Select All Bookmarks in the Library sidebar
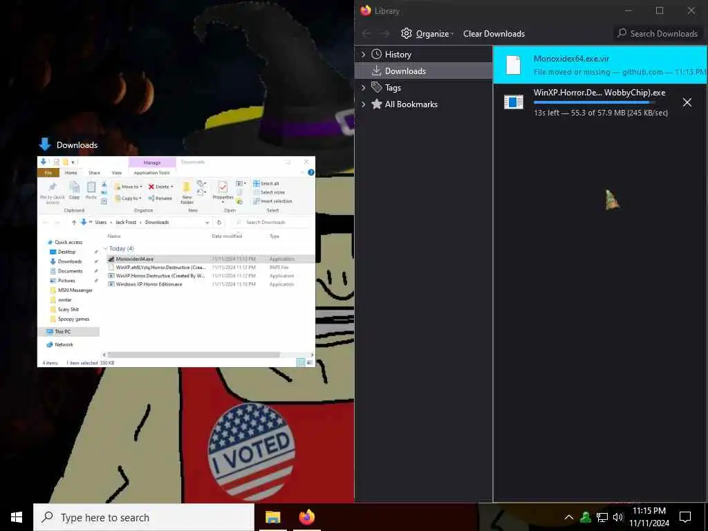Screen dimensions: 708x531 pyautogui.click(x=424, y=104)
